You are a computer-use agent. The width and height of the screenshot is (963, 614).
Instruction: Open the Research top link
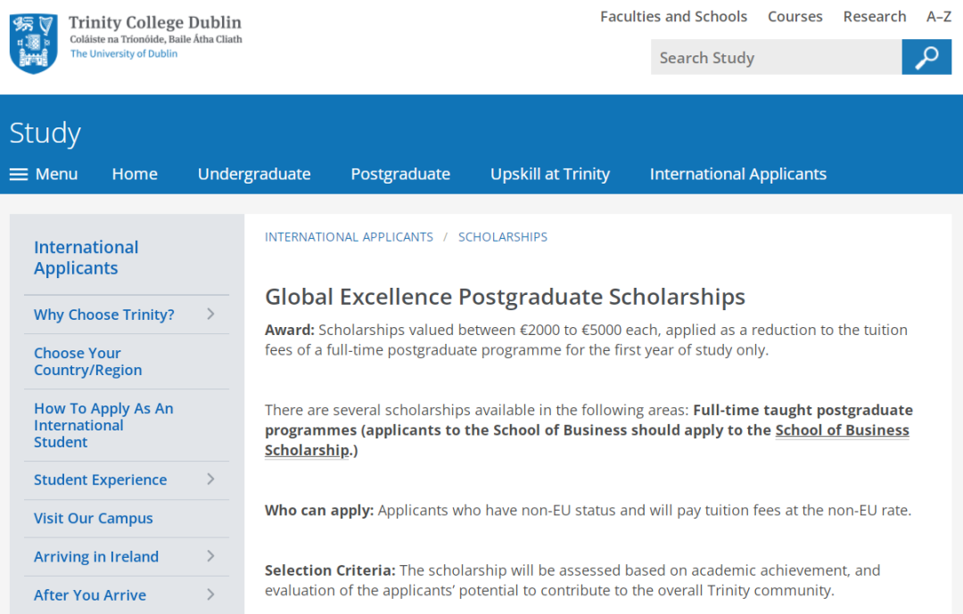tap(875, 17)
